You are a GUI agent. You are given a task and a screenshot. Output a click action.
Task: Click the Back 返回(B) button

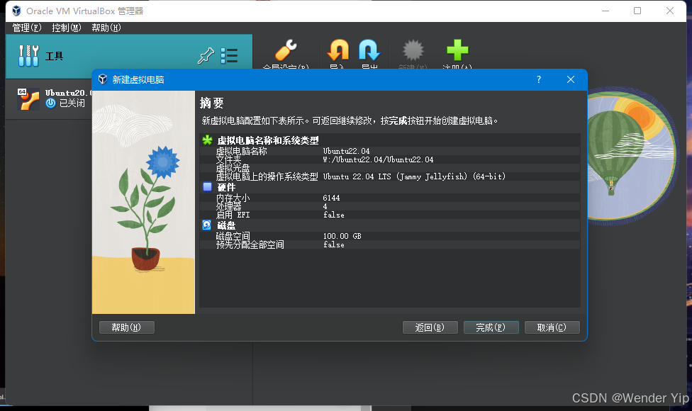430,327
